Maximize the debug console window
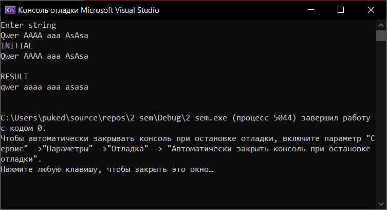Viewport: 387px width, 210px height. (341, 10)
